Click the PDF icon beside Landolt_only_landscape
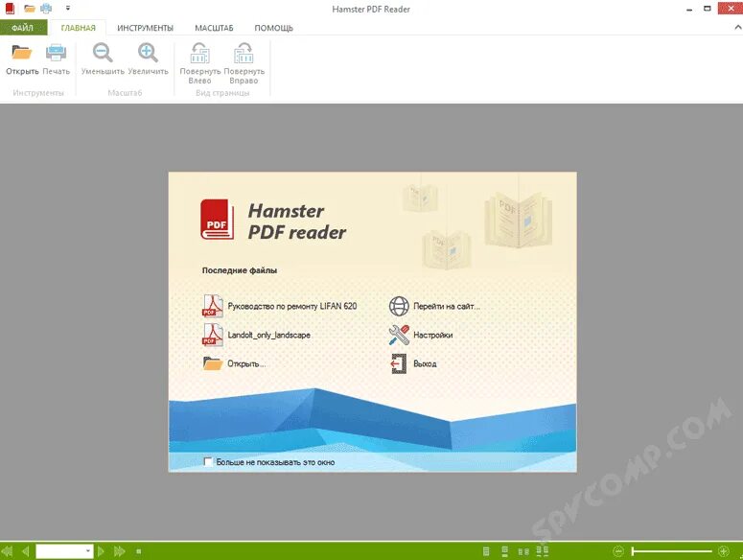 (212, 335)
